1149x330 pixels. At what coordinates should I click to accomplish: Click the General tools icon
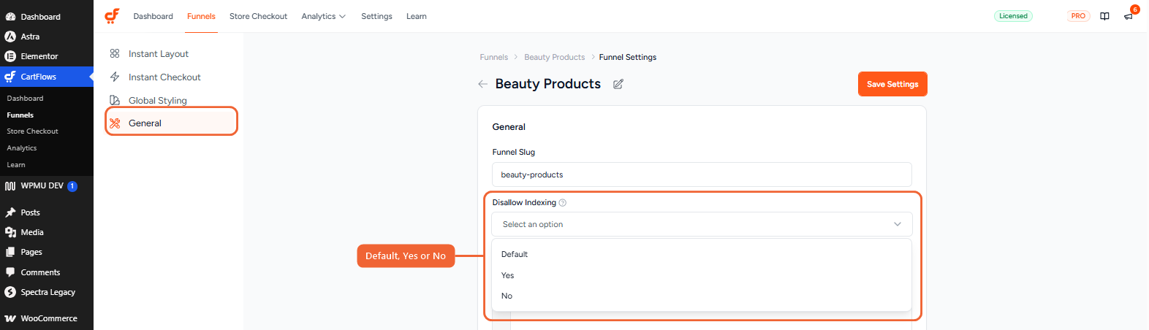click(x=115, y=123)
